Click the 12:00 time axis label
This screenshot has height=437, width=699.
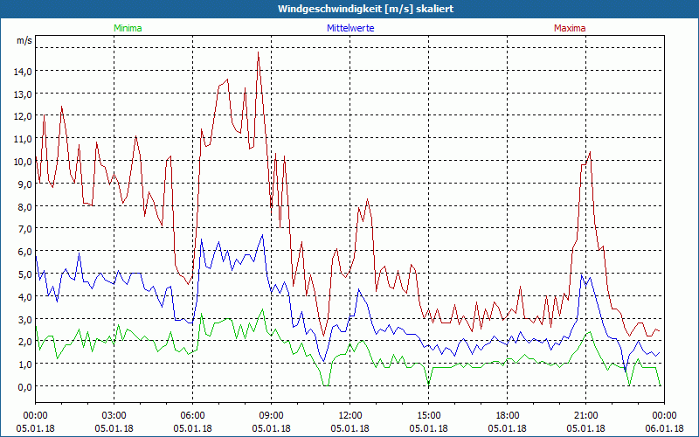pyautogui.click(x=350, y=416)
